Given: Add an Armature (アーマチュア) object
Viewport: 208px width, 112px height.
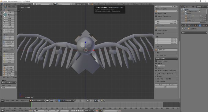Looking at the screenshot, I should (9, 69).
